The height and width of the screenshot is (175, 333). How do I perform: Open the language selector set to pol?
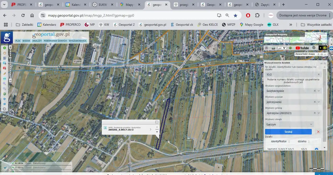(x=282, y=48)
